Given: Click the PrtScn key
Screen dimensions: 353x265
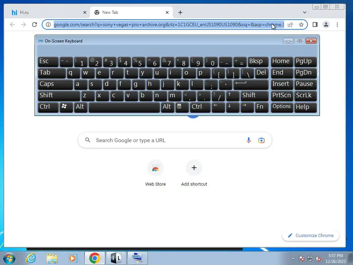Looking at the screenshot, I should pyautogui.click(x=282, y=96).
